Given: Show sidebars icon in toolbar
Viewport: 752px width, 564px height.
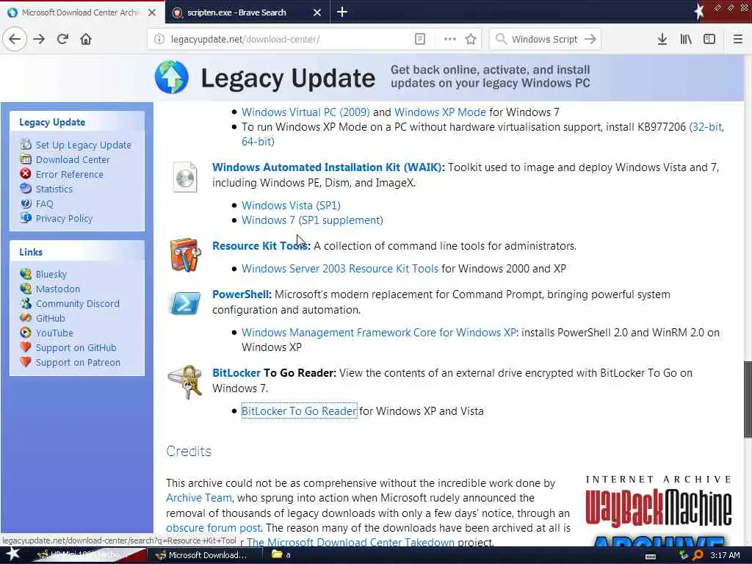Looking at the screenshot, I should pyautogui.click(x=709, y=40).
